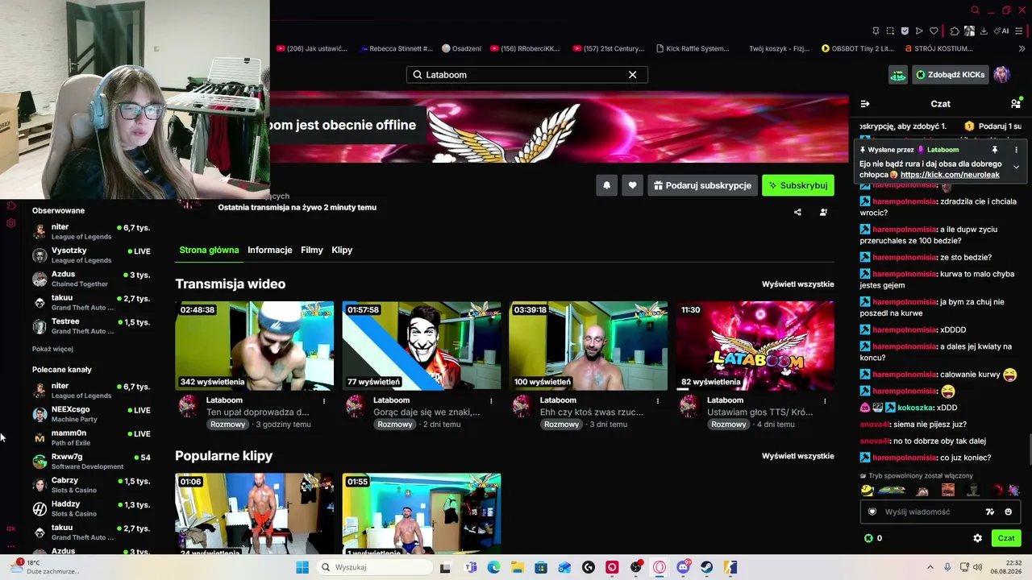Open chat settings gear icon

(x=977, y=538)
